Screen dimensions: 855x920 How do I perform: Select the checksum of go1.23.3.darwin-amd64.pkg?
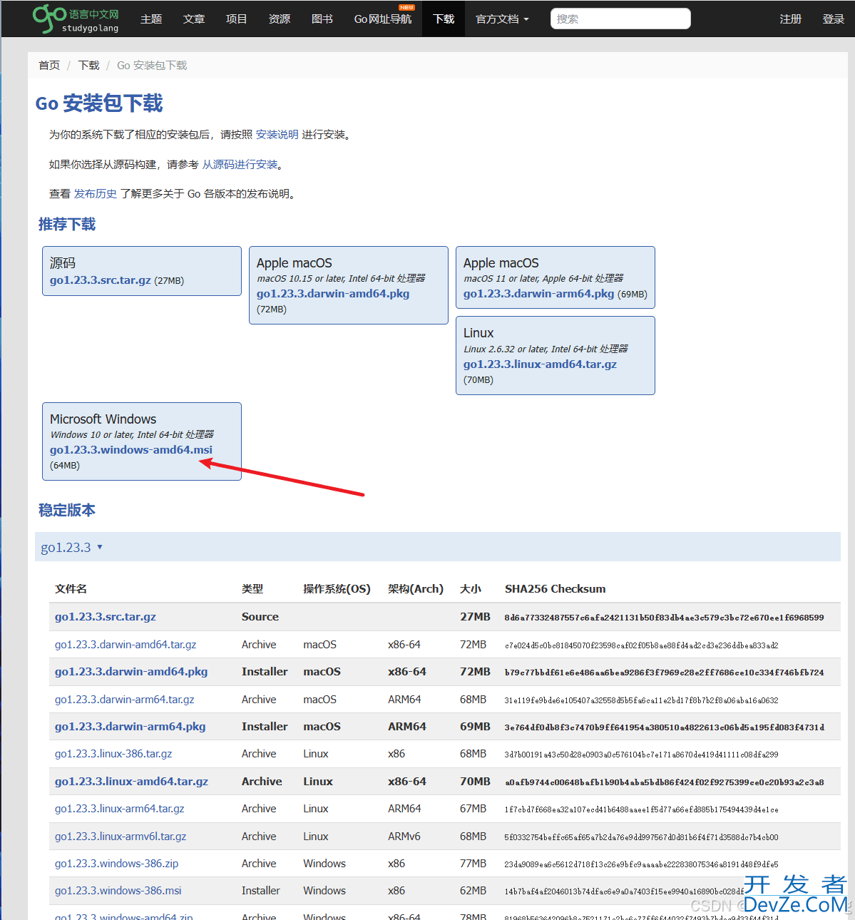(664, 673)
